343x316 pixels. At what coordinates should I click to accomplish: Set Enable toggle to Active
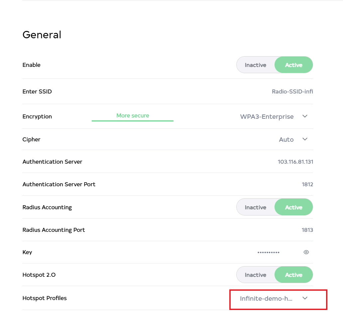[293, 65]
